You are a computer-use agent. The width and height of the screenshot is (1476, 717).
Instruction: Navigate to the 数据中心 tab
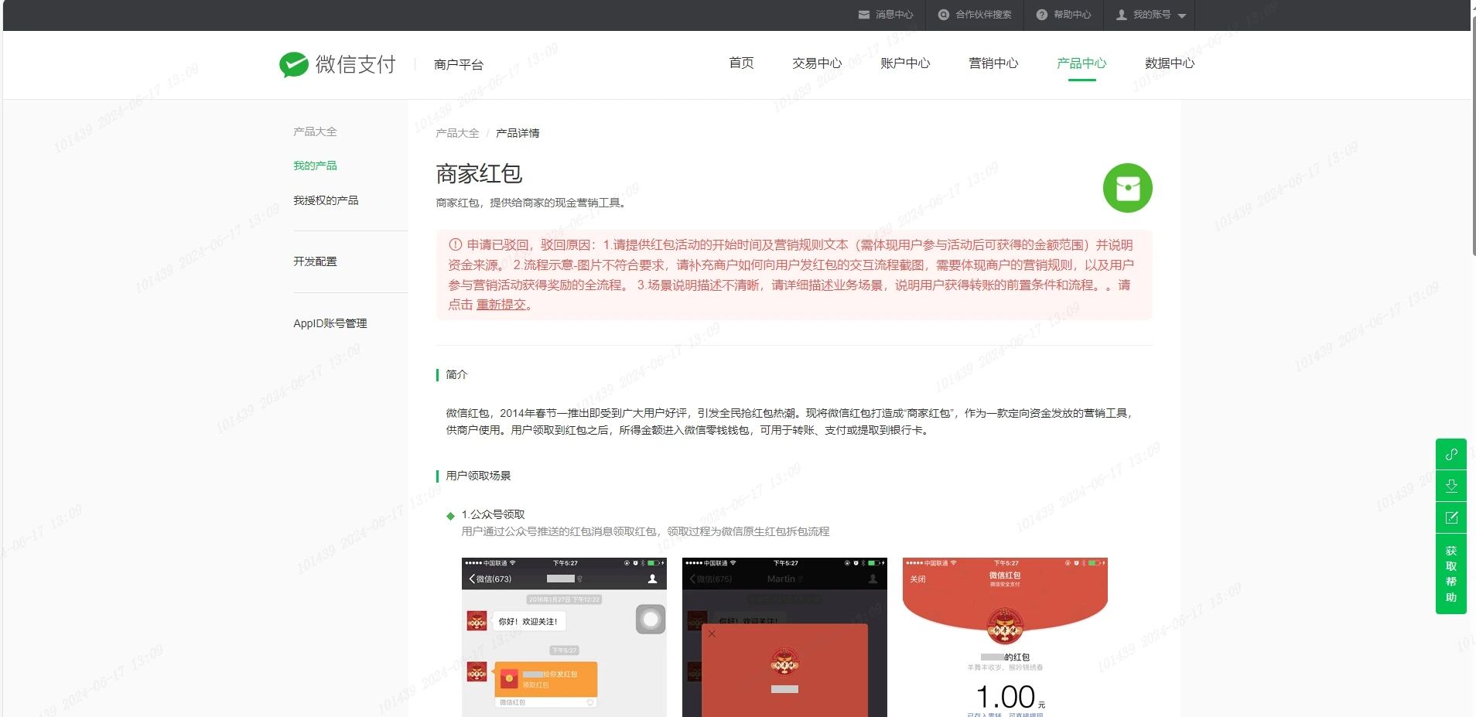click(1170, 63)
